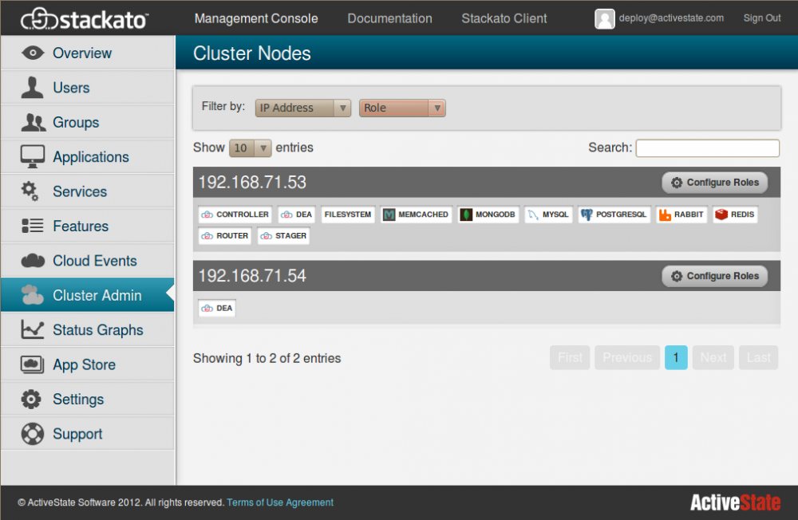Click the First pagination button

[x=570, y=357]
